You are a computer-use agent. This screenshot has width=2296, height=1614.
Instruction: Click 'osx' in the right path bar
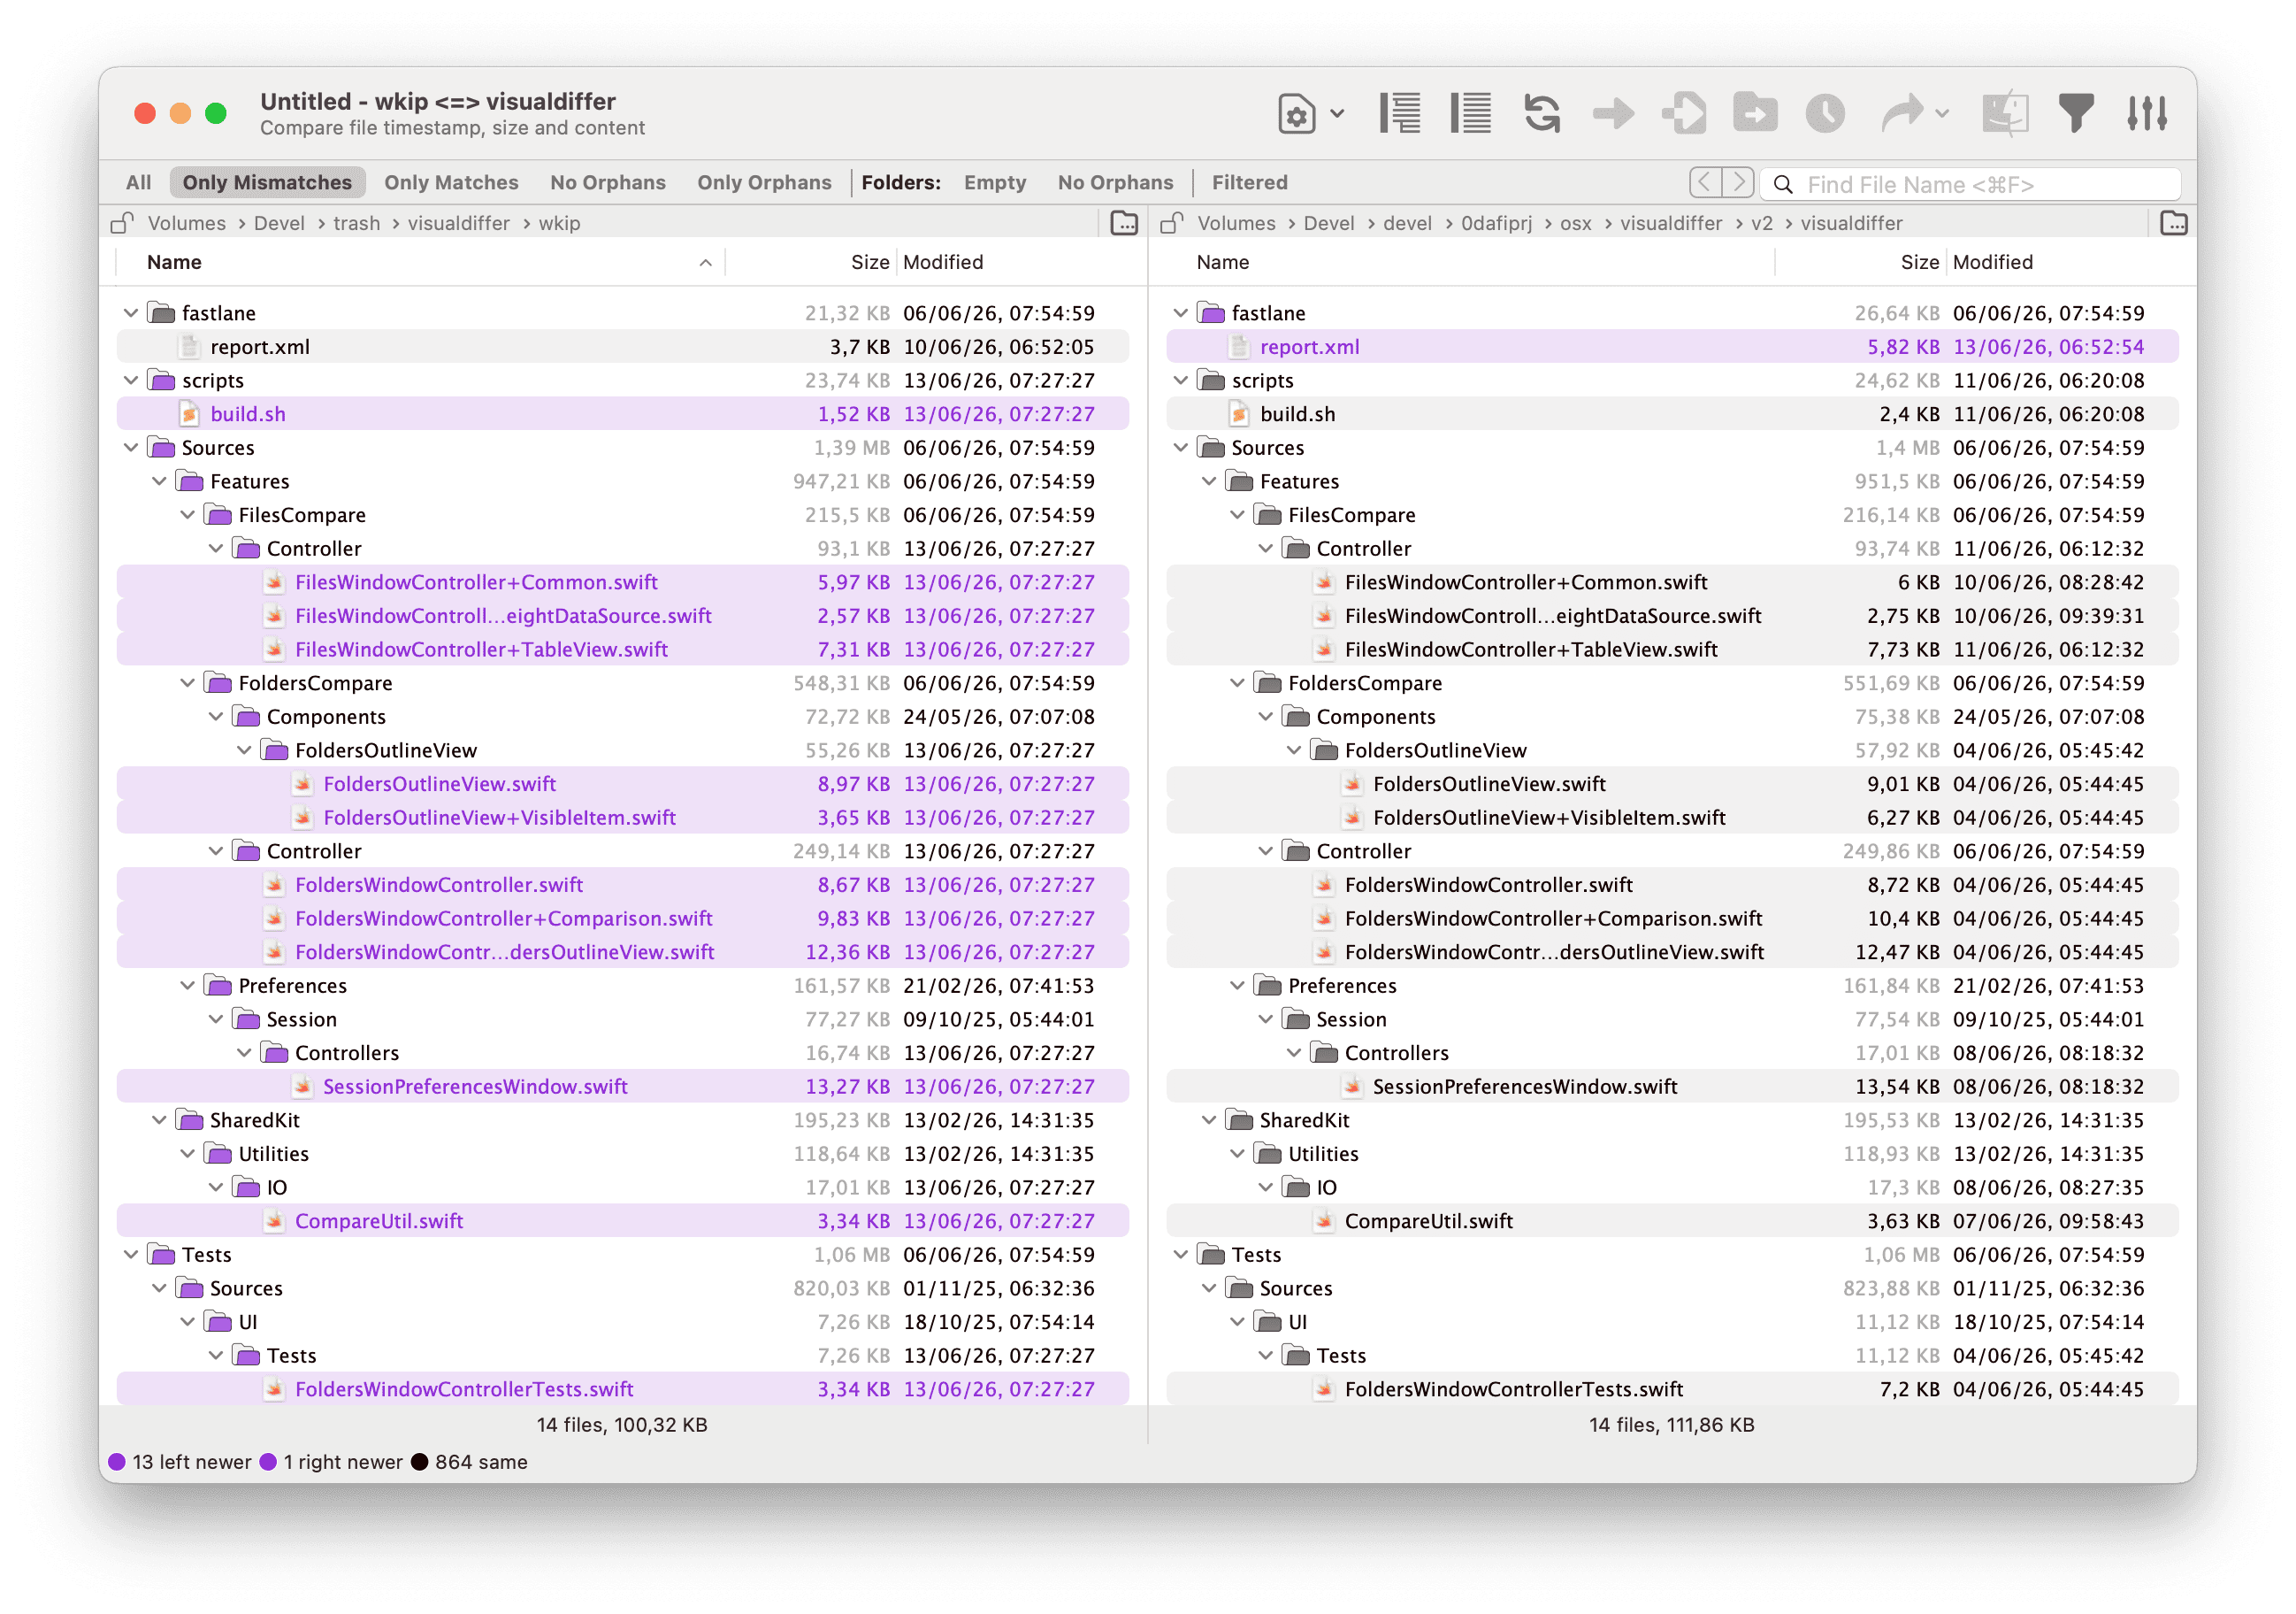coord(1575,223)
